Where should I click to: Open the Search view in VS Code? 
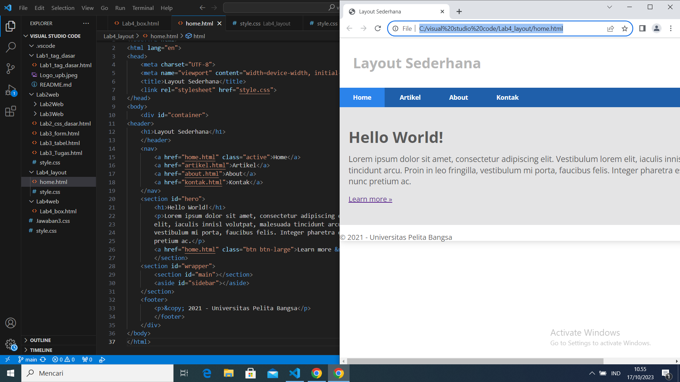(11, 47)
